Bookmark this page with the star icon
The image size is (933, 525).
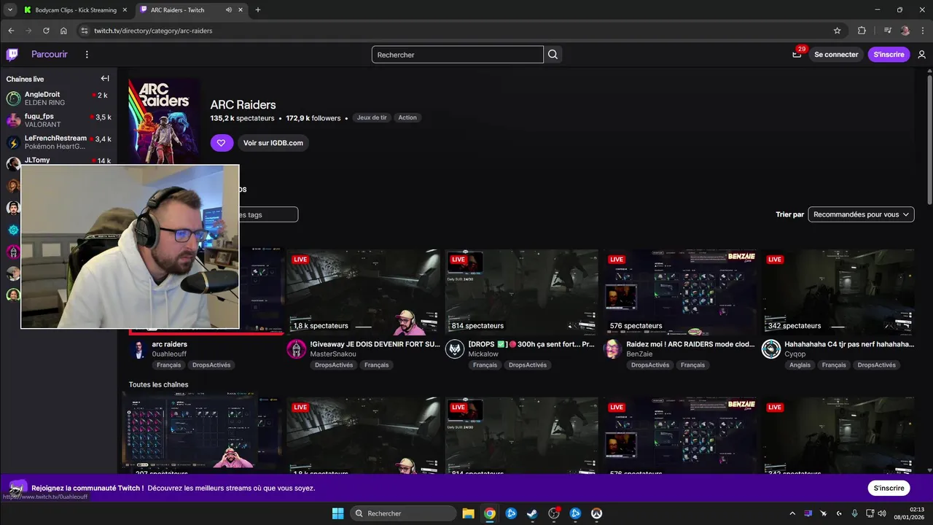coord(837,31)
